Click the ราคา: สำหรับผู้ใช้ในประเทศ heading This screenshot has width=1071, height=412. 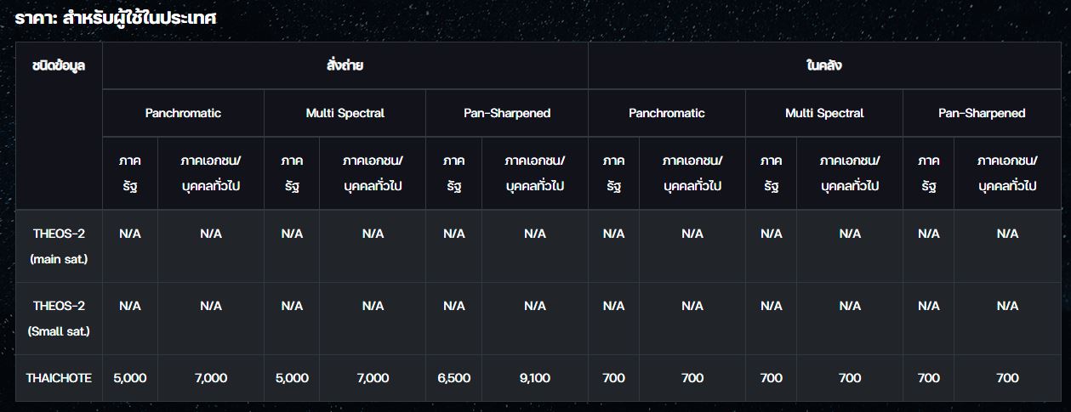tap(116, 18)
